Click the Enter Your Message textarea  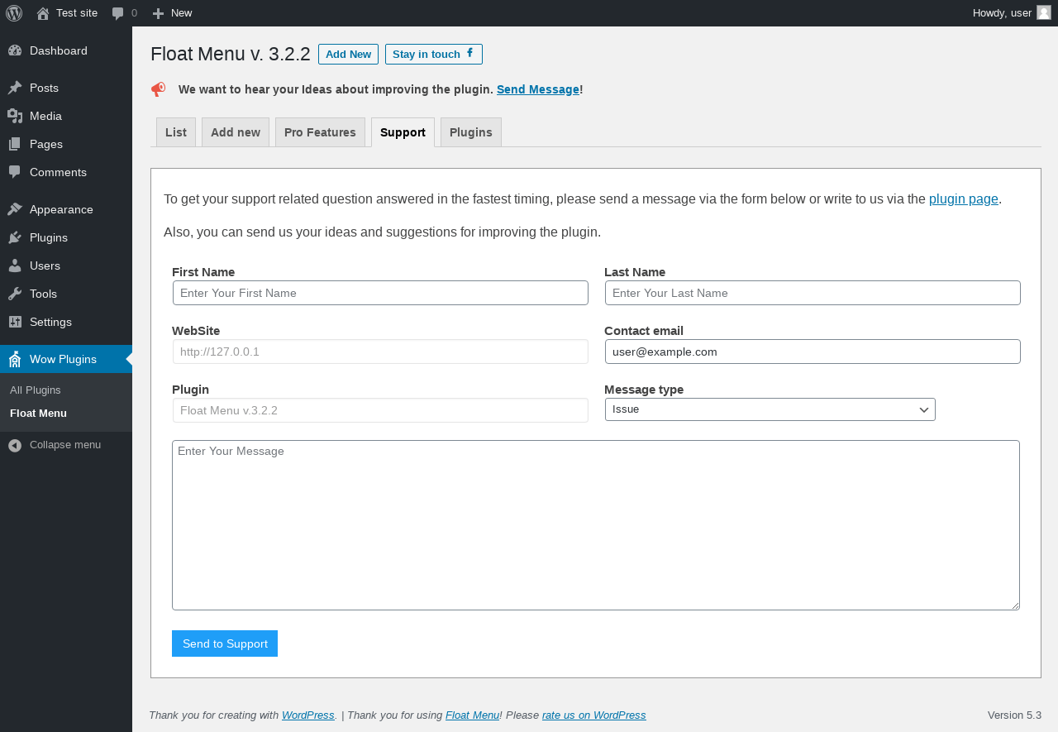(596, 525)
